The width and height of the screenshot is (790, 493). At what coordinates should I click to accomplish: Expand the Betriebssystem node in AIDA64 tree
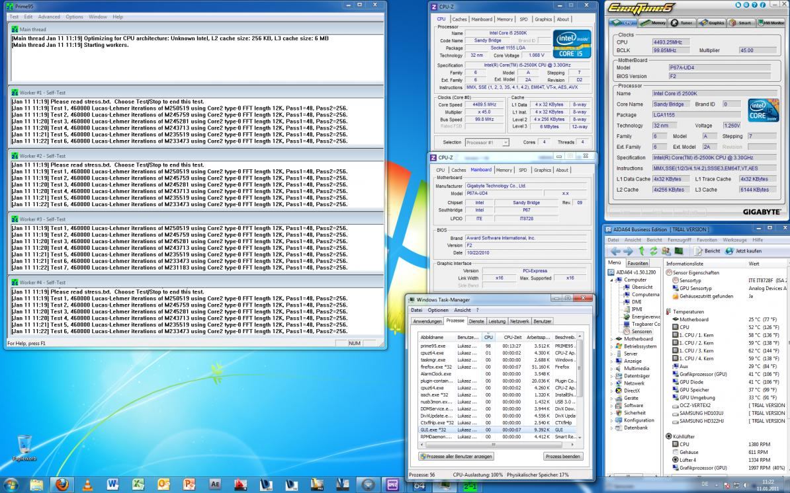612,346
